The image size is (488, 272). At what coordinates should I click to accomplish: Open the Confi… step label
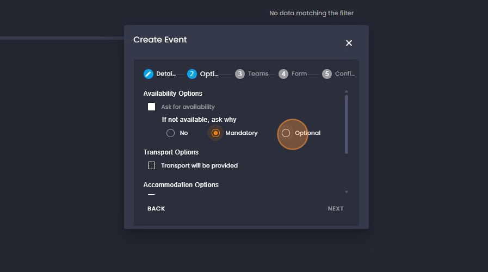click(x=345, y=74)
